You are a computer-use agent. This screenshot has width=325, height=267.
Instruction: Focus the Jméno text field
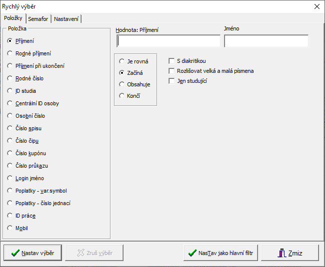click(266, 41)
